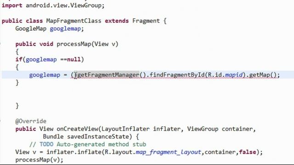The height and width of the screenshot is (165, 294).
Task: Click the class keyword
Action: tap(34, 21)
